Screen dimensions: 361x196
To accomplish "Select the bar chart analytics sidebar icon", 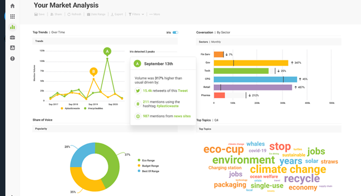I will pos(12,27).
